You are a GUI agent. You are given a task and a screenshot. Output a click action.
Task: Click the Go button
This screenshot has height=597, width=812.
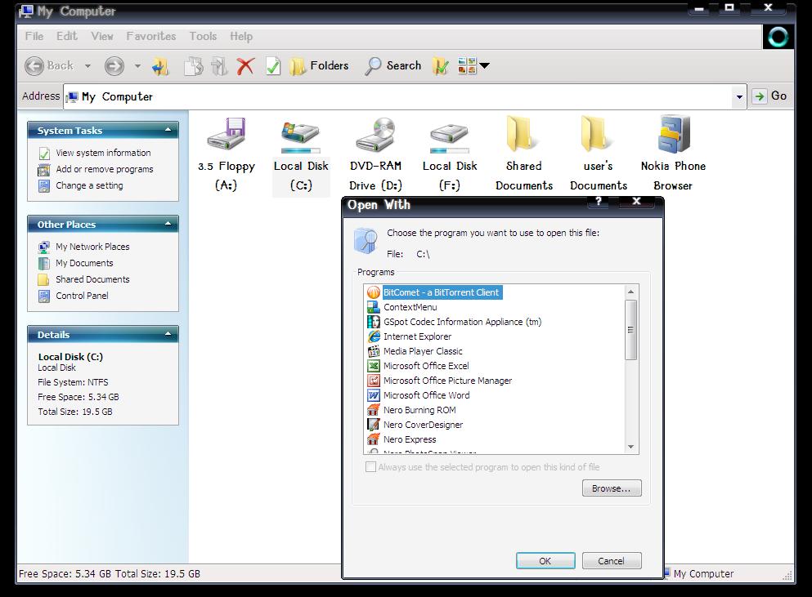coord(770,96)
